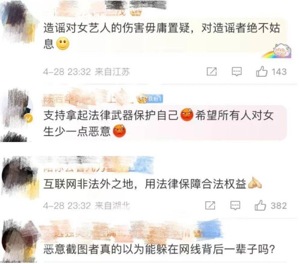
Task: Open reply icon on the Jiangsu comment
Action: (237, 72)
